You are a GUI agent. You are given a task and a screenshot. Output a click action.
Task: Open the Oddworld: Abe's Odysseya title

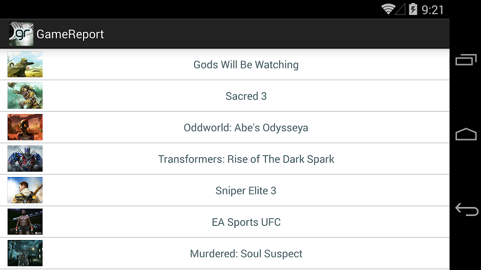[246, 128]
